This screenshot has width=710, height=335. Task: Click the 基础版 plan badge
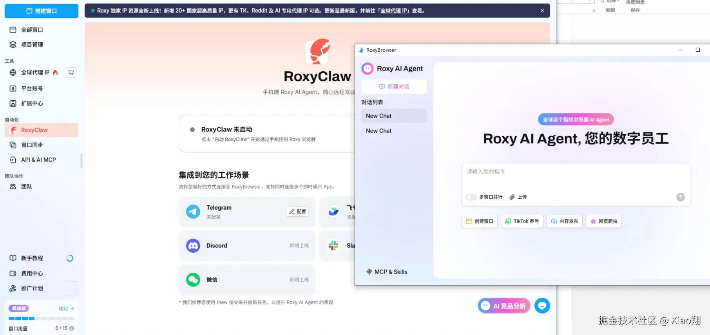click(19, 308)
